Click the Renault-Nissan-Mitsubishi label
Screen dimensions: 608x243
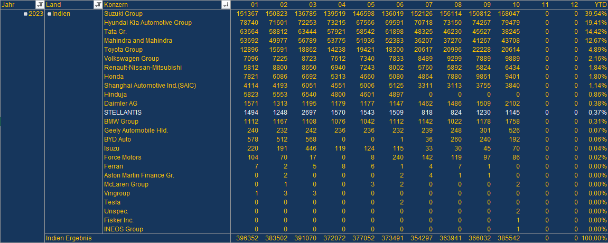143,68
